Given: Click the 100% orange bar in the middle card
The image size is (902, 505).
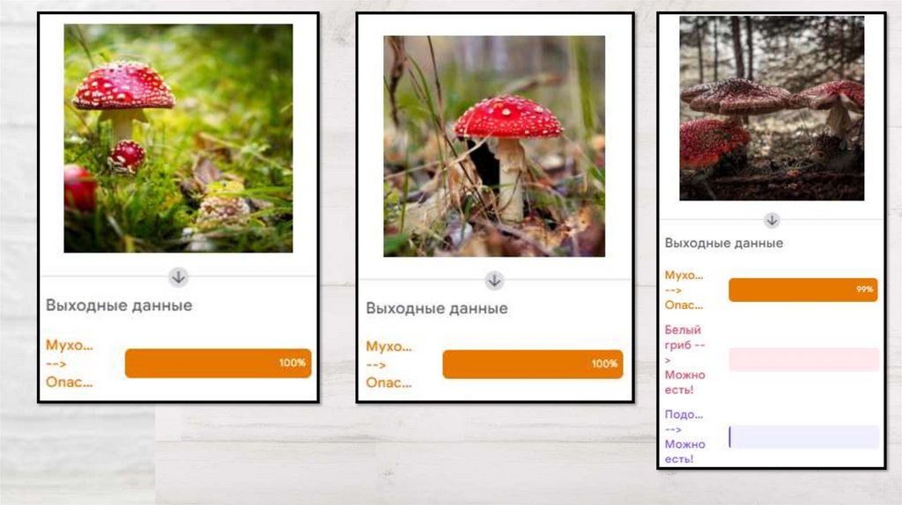Looking at the screenshot, I should tap(533, 364).
